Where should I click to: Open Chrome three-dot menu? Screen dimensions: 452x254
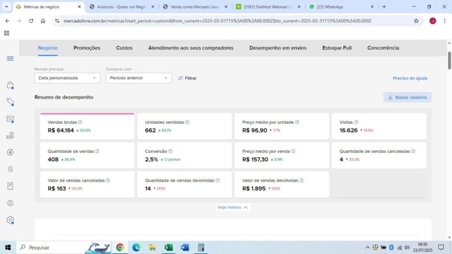point(444,21)
